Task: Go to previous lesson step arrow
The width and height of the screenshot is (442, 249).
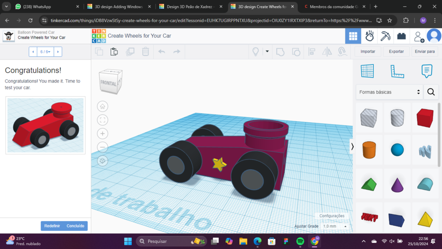Action: [33, 52]
